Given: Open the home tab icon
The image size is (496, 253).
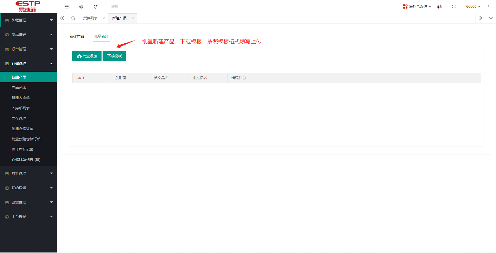Looking at the screenshot, I should [x=73, y=18].
